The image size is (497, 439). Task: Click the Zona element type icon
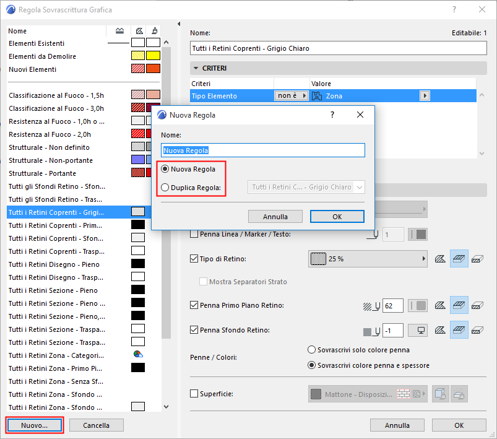pyautogui.click(x=317, y=96)
